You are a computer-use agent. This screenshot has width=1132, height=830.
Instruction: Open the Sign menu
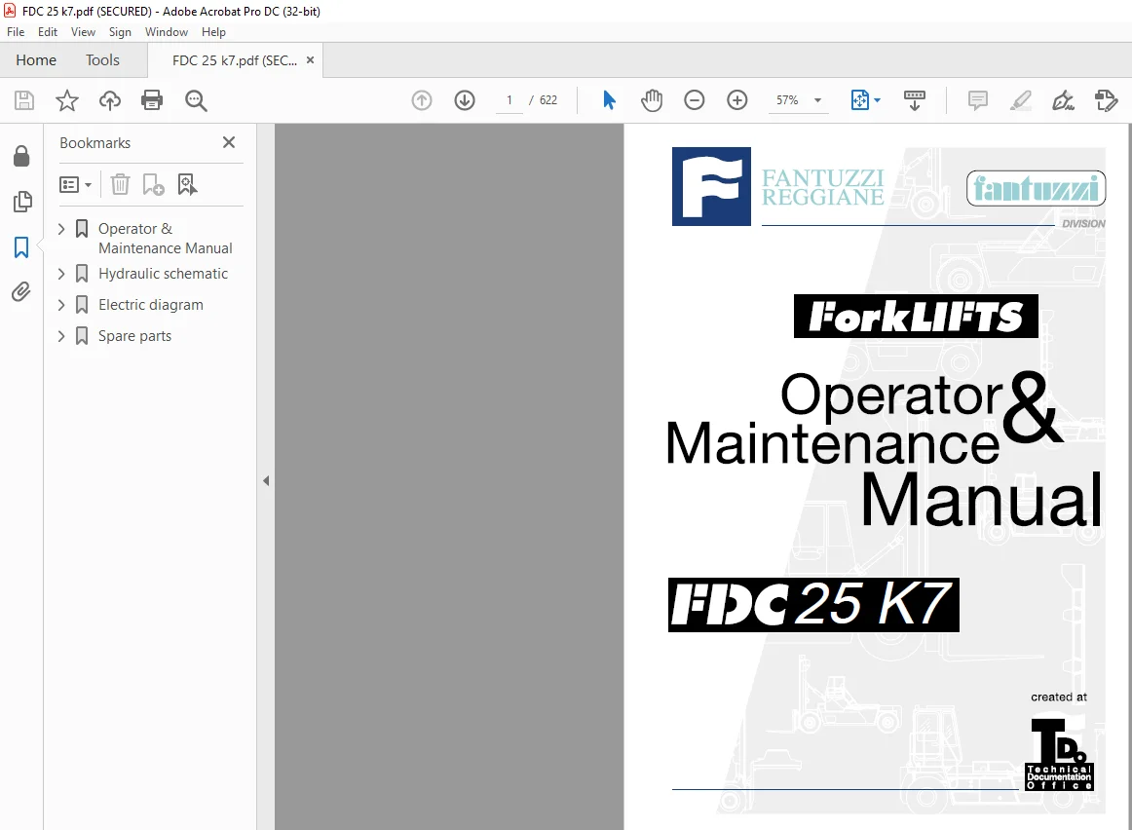click(x=120, y=32)
